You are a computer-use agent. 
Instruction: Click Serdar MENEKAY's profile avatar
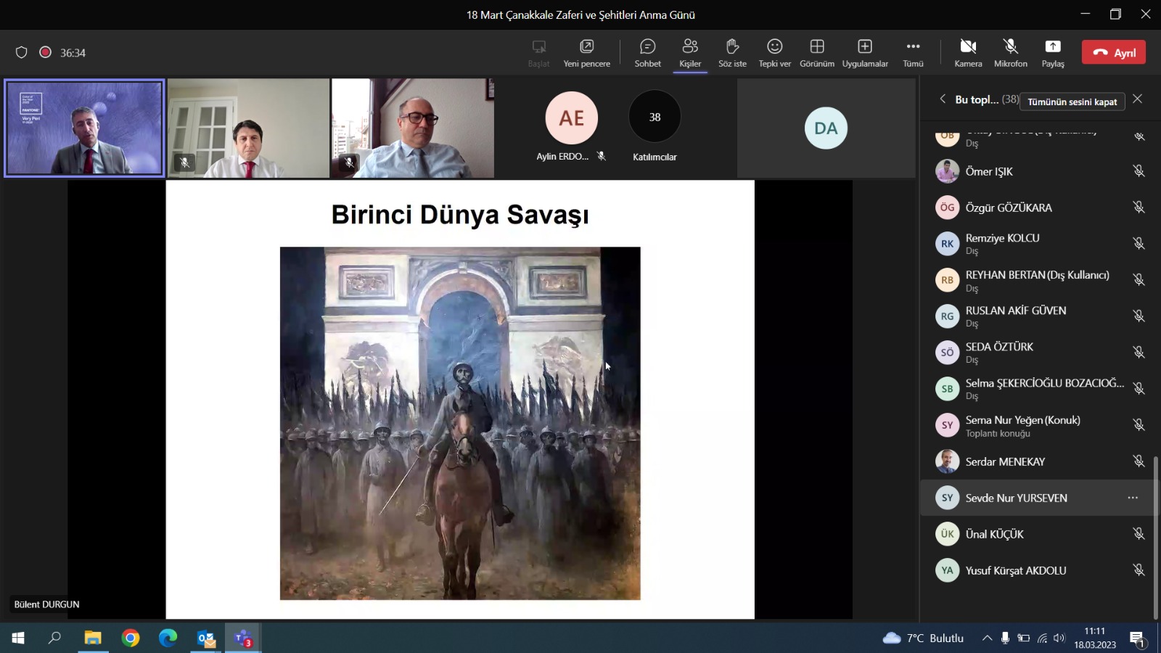[947, 461]
